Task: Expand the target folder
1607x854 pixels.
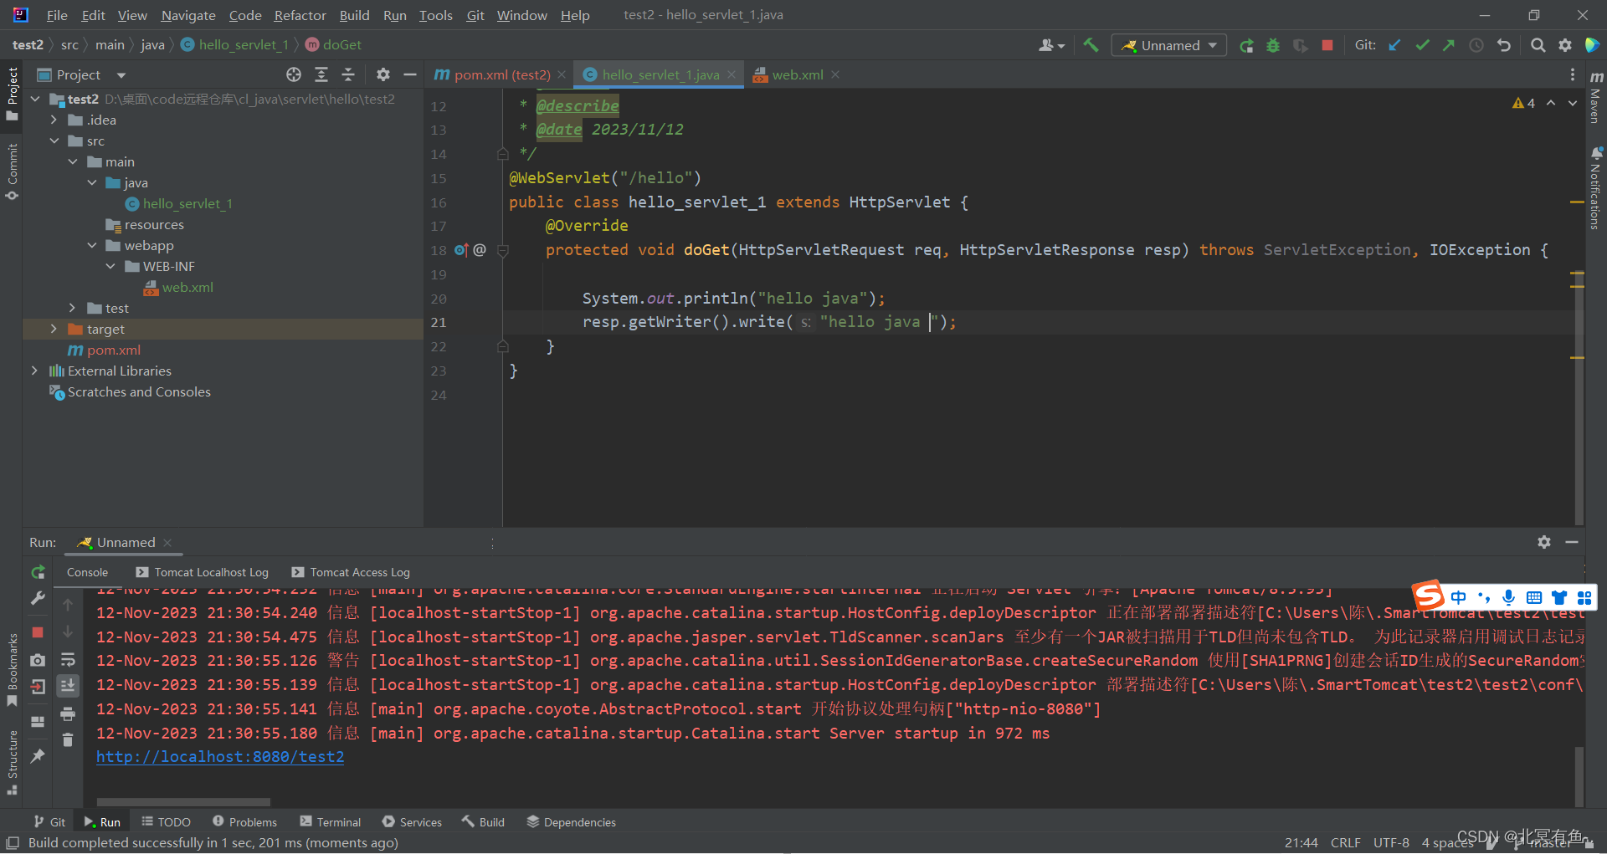Action: click(54, 329)
